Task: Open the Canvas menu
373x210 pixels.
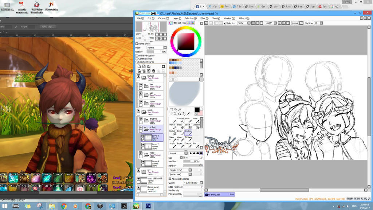Action: (x=164, y=18)
